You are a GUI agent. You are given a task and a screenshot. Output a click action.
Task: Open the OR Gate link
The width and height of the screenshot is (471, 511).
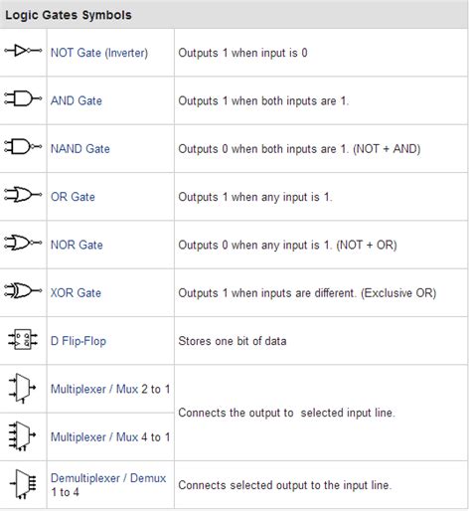click(73, 197)
